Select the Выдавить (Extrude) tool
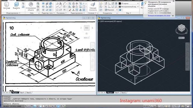Image resolution: width=193 pixels, height=108 pixels. tap(16, 6)
